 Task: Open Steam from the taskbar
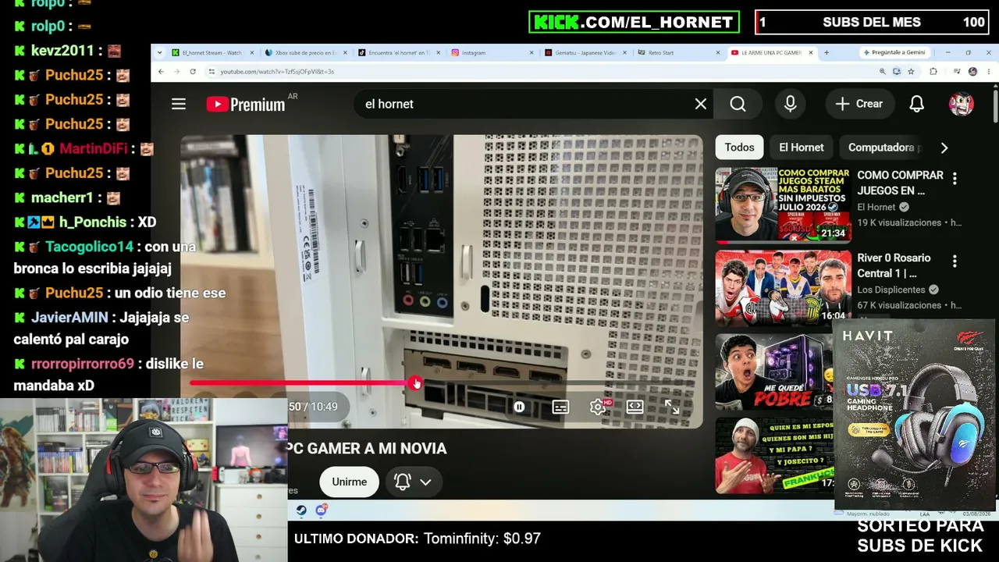[301, 510]
